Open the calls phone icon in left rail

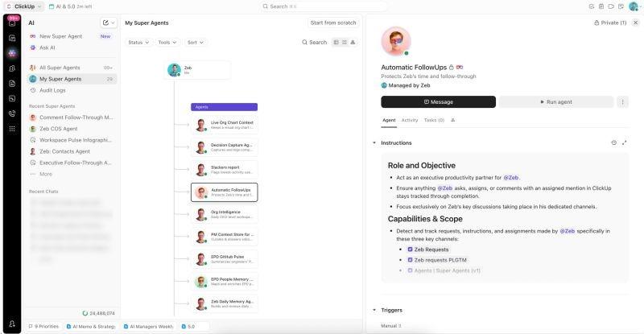pyautogui.click(x=12, y=113)
